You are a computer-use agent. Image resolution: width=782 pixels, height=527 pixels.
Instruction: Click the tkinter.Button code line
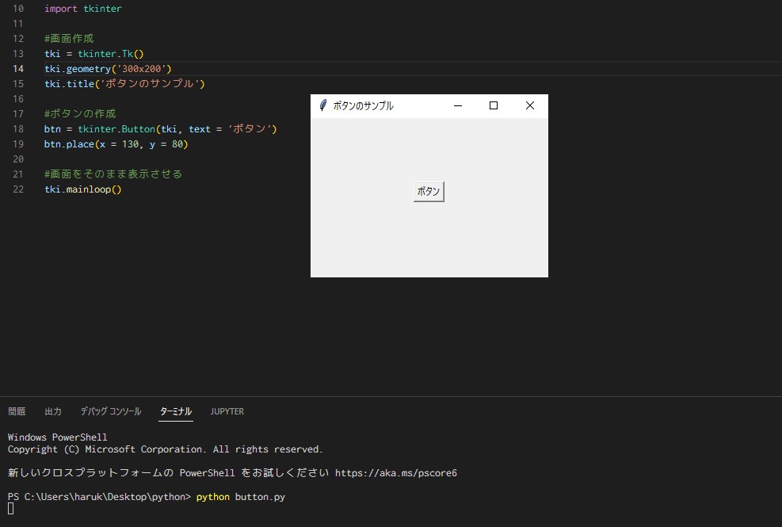coord(161,128)
